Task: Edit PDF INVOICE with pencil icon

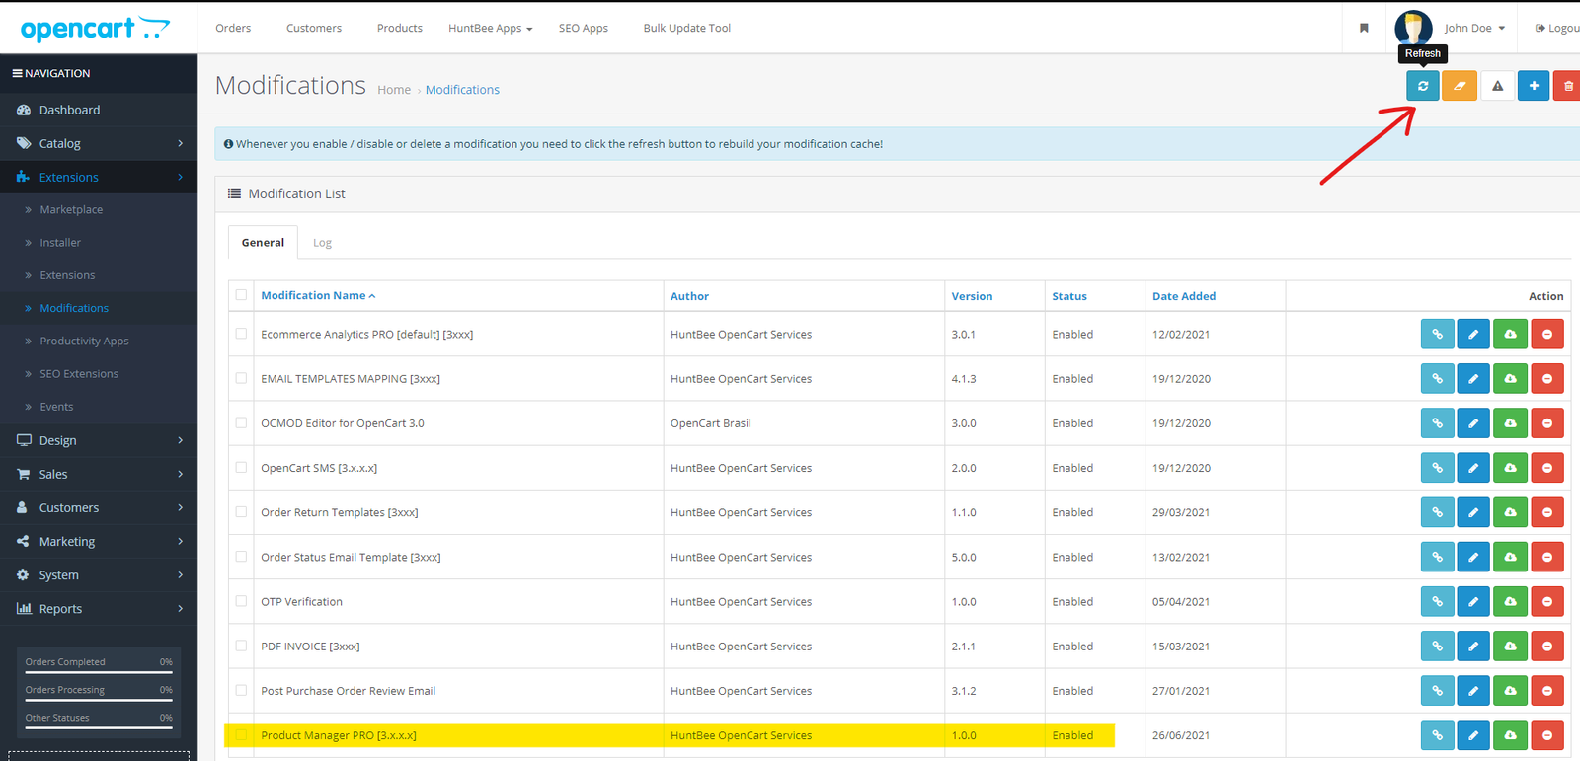Action: pos(1473,647)
